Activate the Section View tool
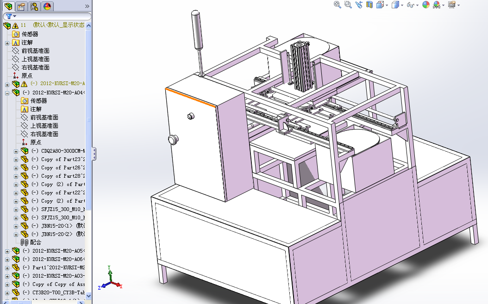Screen dimensions: 488x304 pyautogui.click(x=369, y=5)
